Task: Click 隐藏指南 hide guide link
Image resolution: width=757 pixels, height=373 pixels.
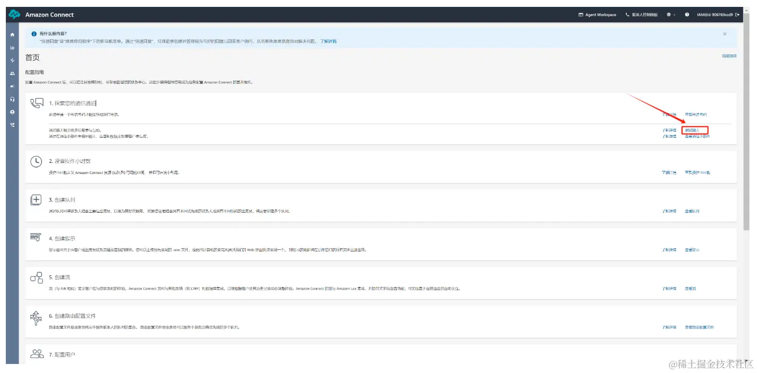Action: click(729, 56)
